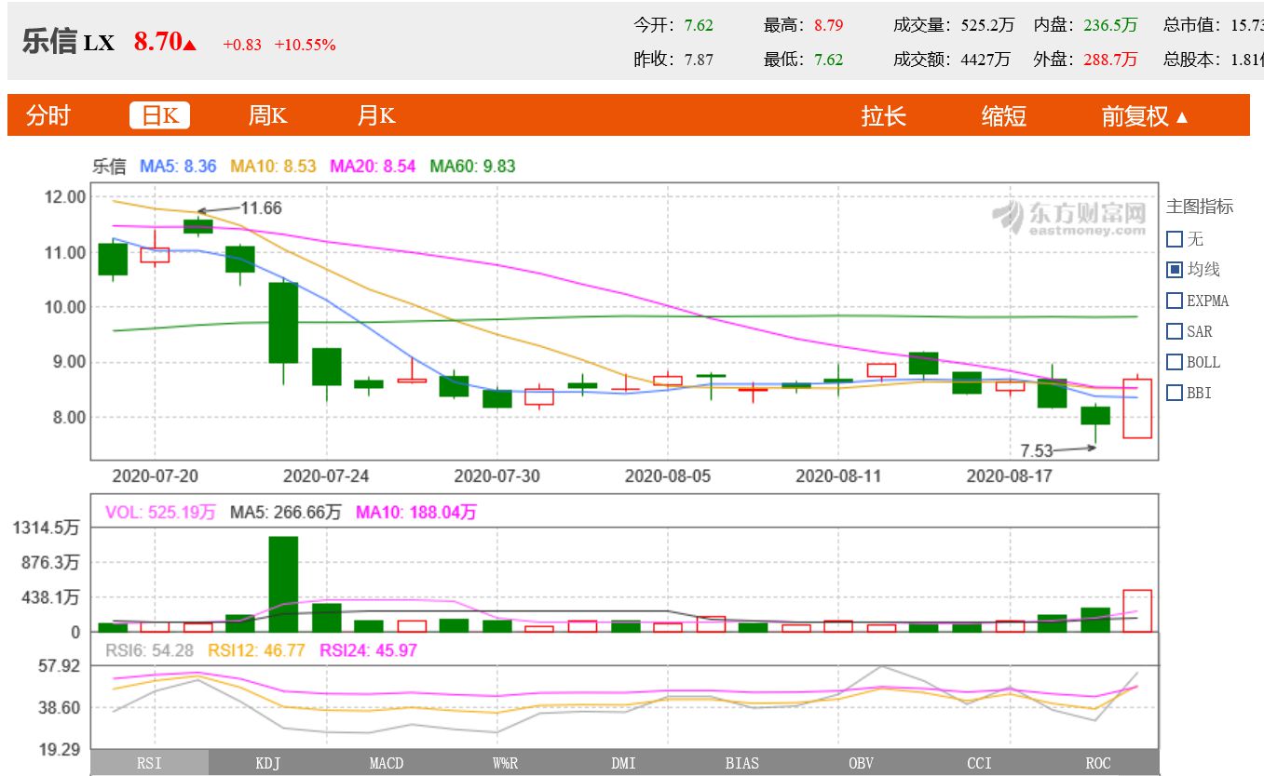Image resolution: width=1264 pixels, height=776 pixels.
Task: Click the 2020-08-05 date axis label
Action: coord(668,475)
